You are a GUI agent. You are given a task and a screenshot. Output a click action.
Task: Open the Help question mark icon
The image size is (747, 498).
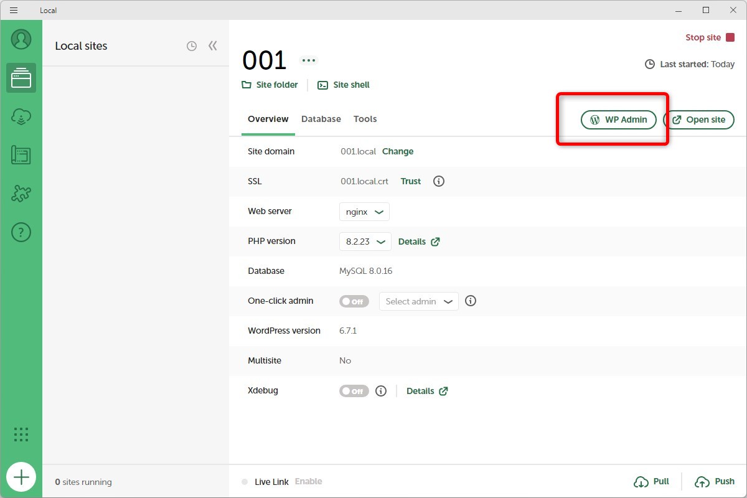coord(21,232)
